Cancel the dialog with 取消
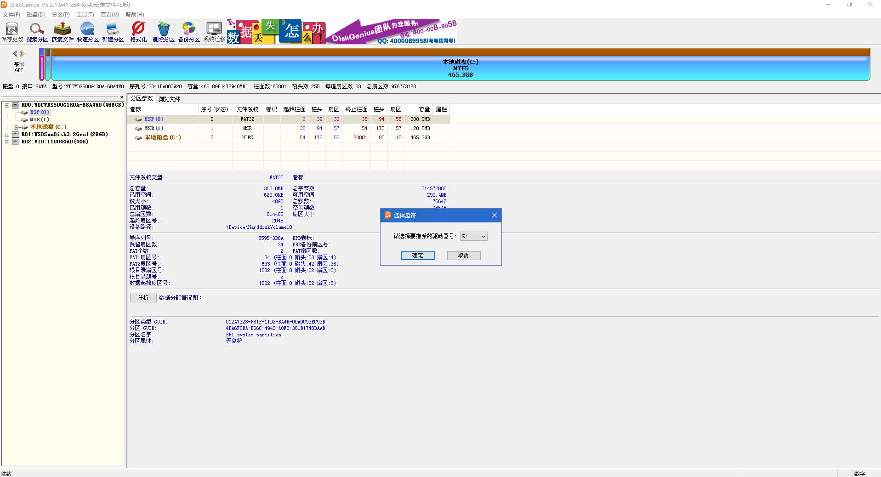 coord(464,256)
